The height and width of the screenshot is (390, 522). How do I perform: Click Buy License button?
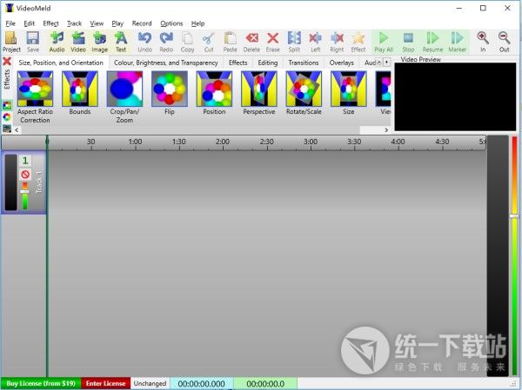[41, 383]
